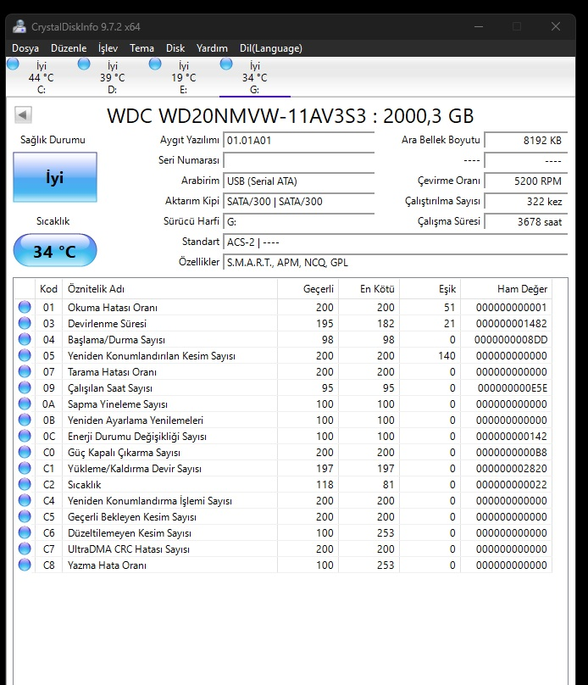Click the 44 °C reading for drive C:
The height and width of the screenshot is (685, 588).
pyautogui.click(x=41, y=78)
